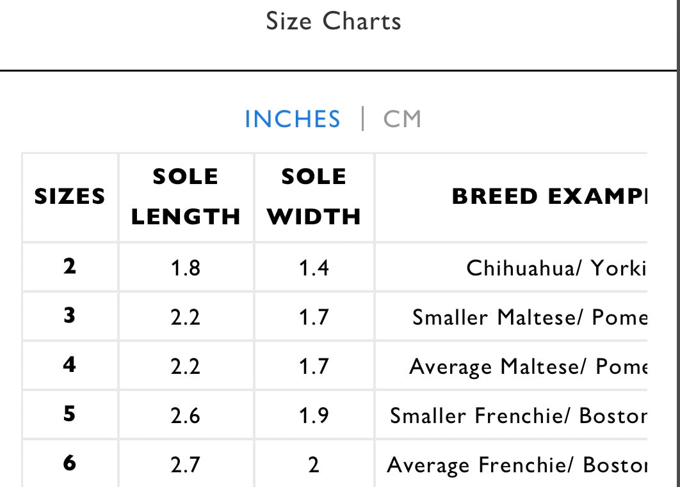The height and width of the screenshot is (487, 680).
Task: Select the size 2 row label
Action: [x=69, y=267]
